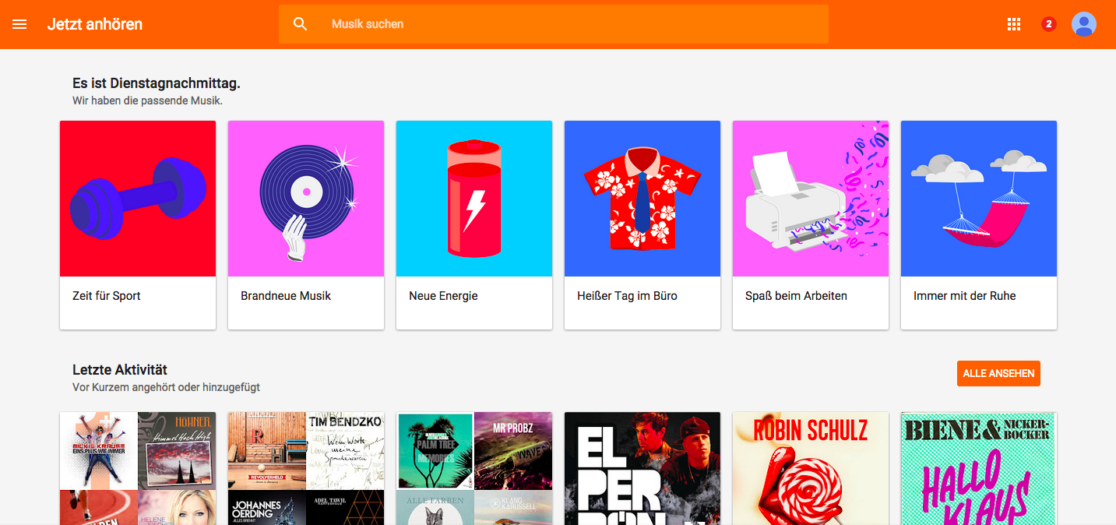Screen dimensions: 1116x525
Task: Open the notifications badge showing 2
Action: pyautogui.click(x=1048, y=24)
